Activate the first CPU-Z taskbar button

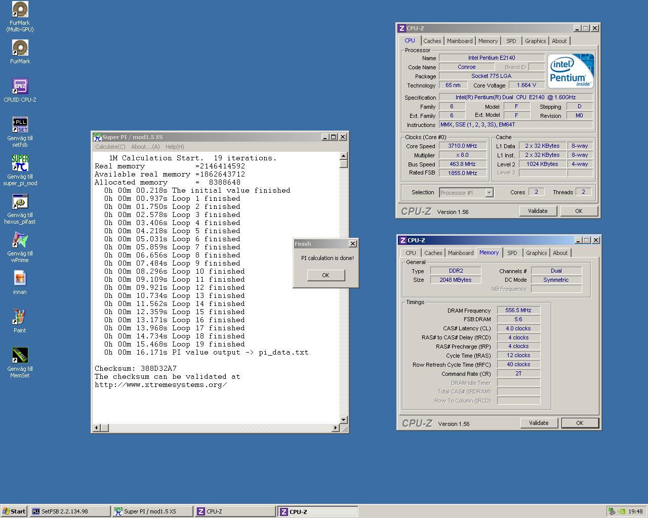(x=235, y=511)
